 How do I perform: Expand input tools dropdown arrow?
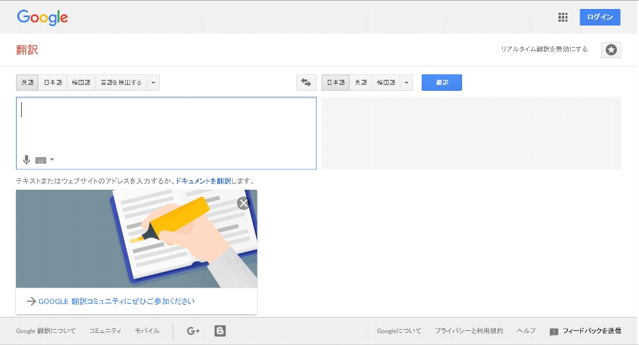click(52, 160)
